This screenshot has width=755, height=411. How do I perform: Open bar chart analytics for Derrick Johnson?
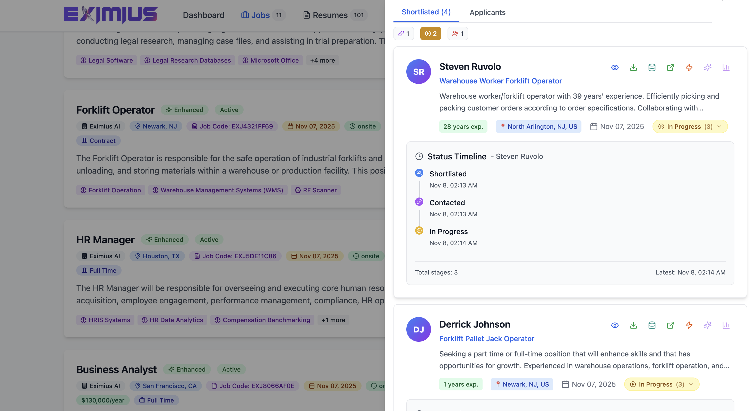pos(726,326)
